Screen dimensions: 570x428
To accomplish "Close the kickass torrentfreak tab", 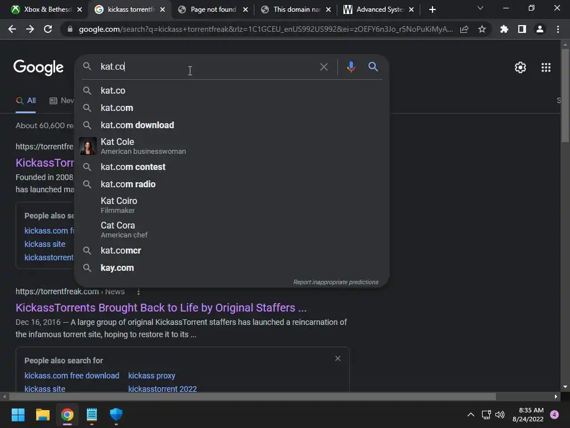I will click(163, 9).
